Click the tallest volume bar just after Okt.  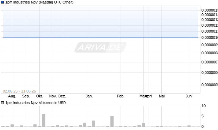(44, 121)
